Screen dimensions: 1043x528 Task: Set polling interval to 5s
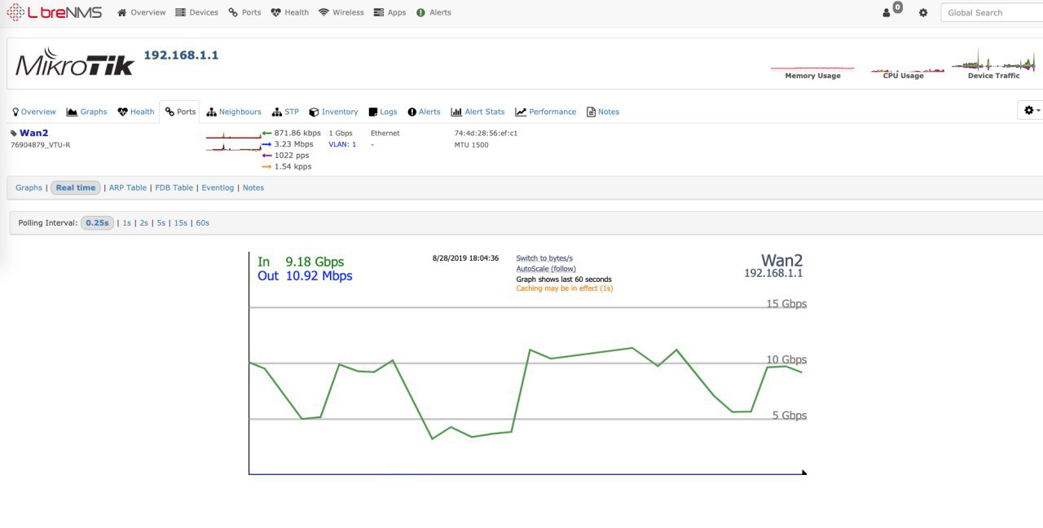click(x=161, y=222)
